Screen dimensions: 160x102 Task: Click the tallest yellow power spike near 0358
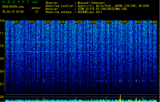tap(120, 98)
